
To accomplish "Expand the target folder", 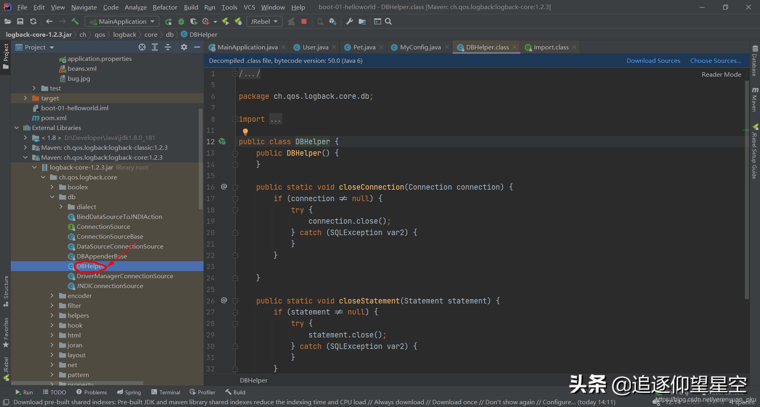I will tap(25, 98).
